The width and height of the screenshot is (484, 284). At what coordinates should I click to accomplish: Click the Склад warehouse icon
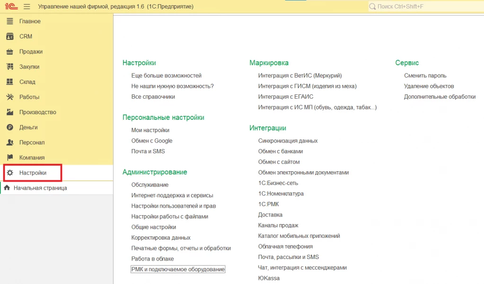coord(10,82)
